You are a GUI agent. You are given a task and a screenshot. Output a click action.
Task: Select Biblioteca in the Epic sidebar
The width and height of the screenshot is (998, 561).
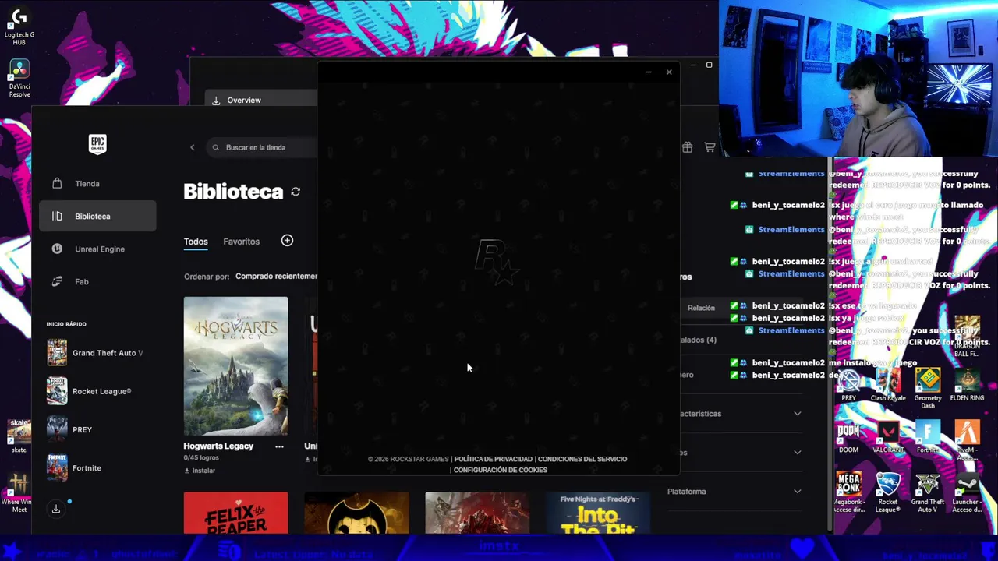97,217
